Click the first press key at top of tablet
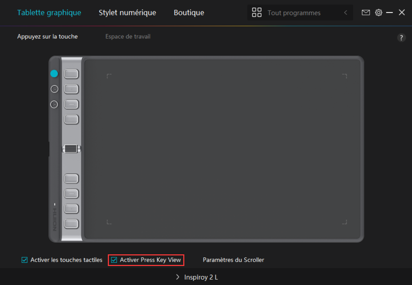The width and height of the screenshot is (412, 285). coord(72,74)
